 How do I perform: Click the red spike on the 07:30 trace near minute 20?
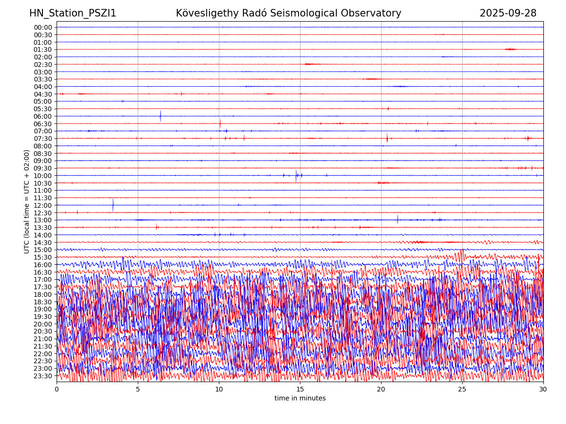[387, 138]
